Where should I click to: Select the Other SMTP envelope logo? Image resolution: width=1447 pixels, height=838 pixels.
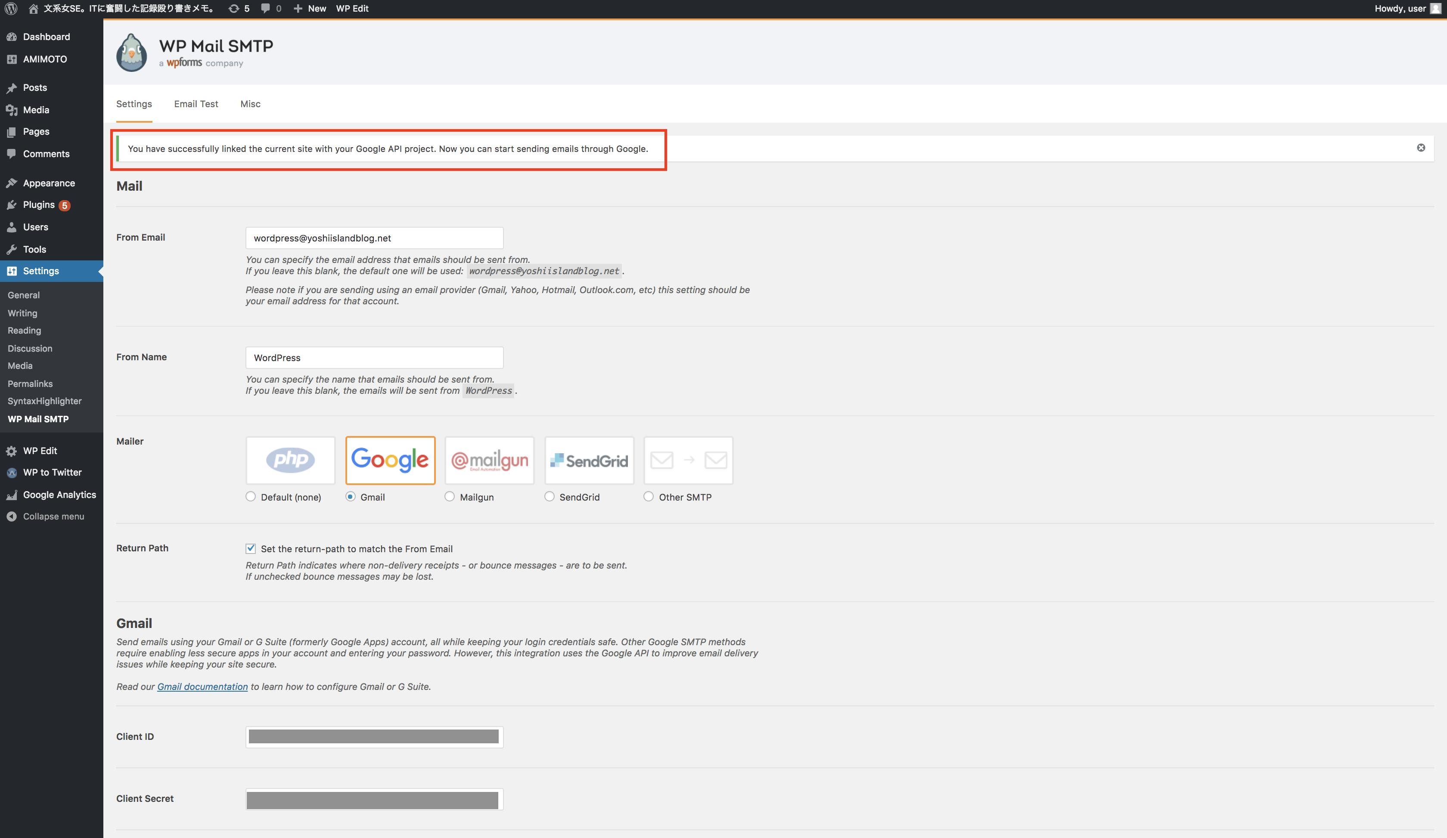point(689,461)
